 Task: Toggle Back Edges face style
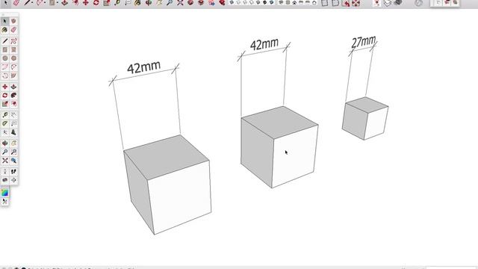coord(238,2)
